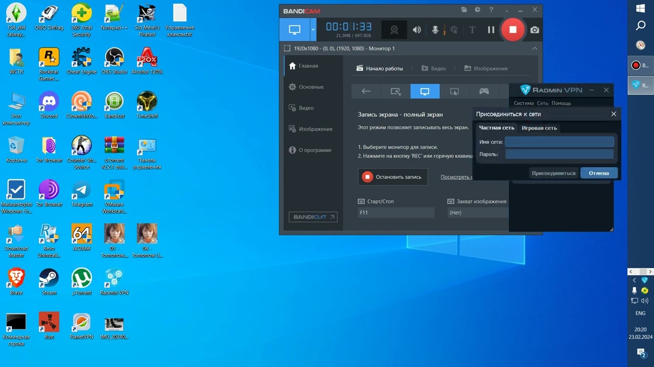Select game recording mode gamepad icon
654x367 pixels.
[484, 91]
